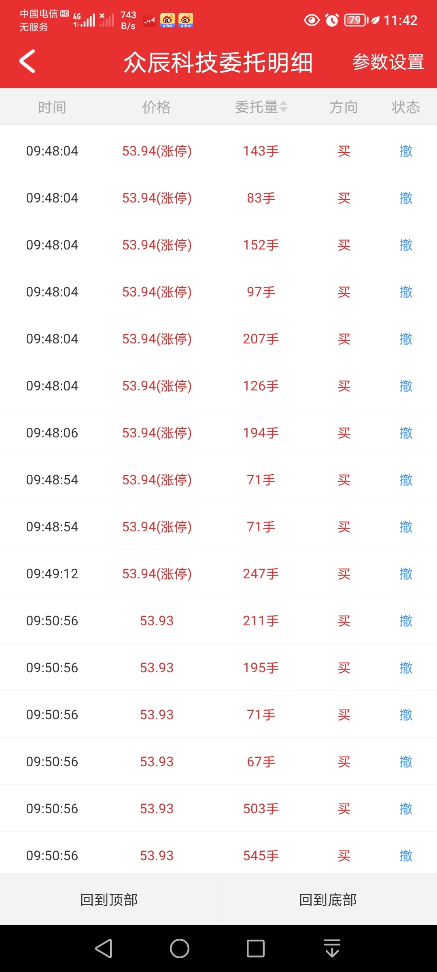Tap the eye comfort status icon

coord(312,20)
